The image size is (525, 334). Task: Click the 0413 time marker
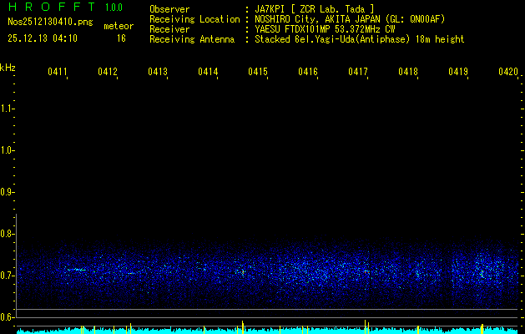[158, 73]
